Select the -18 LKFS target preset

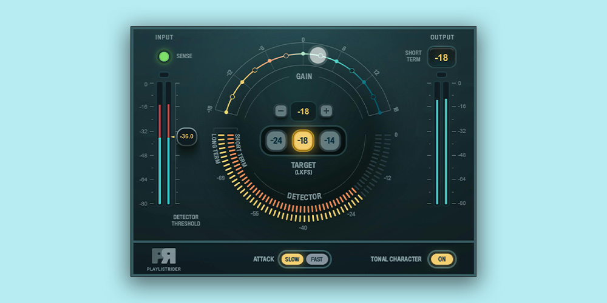303,141
